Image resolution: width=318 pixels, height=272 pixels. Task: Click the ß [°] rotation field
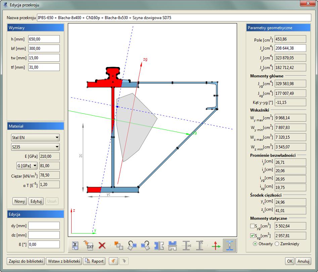pos(44,244)
